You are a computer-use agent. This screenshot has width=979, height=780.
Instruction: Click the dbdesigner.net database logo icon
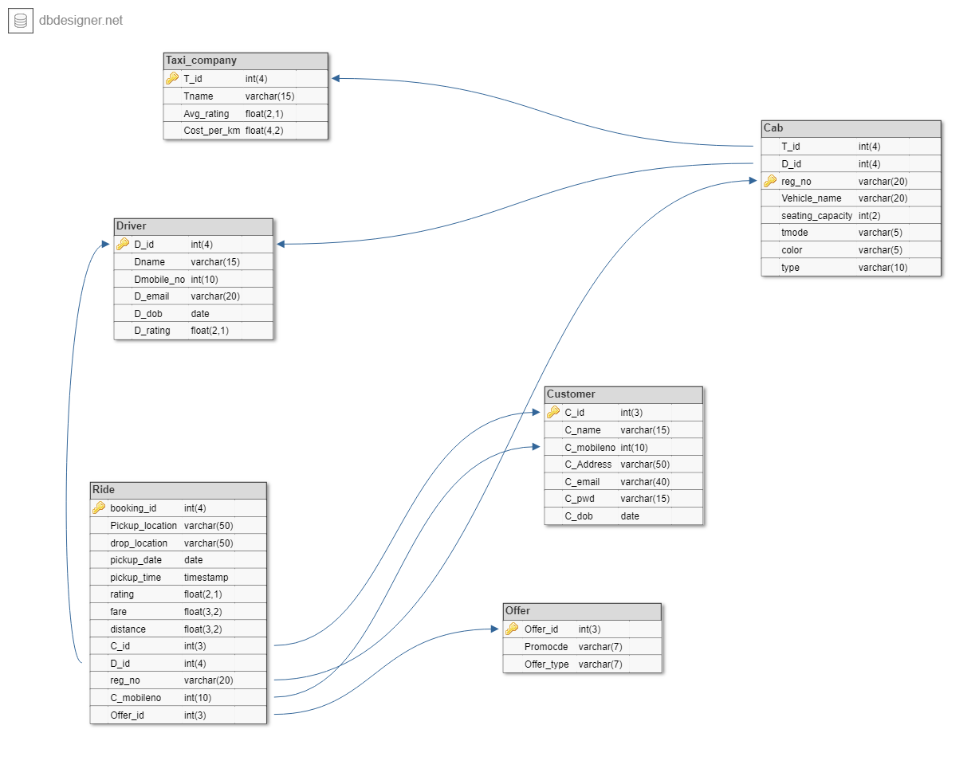(20, 21)
